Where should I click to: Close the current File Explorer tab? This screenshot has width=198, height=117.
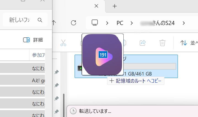[x=96, y=6]
